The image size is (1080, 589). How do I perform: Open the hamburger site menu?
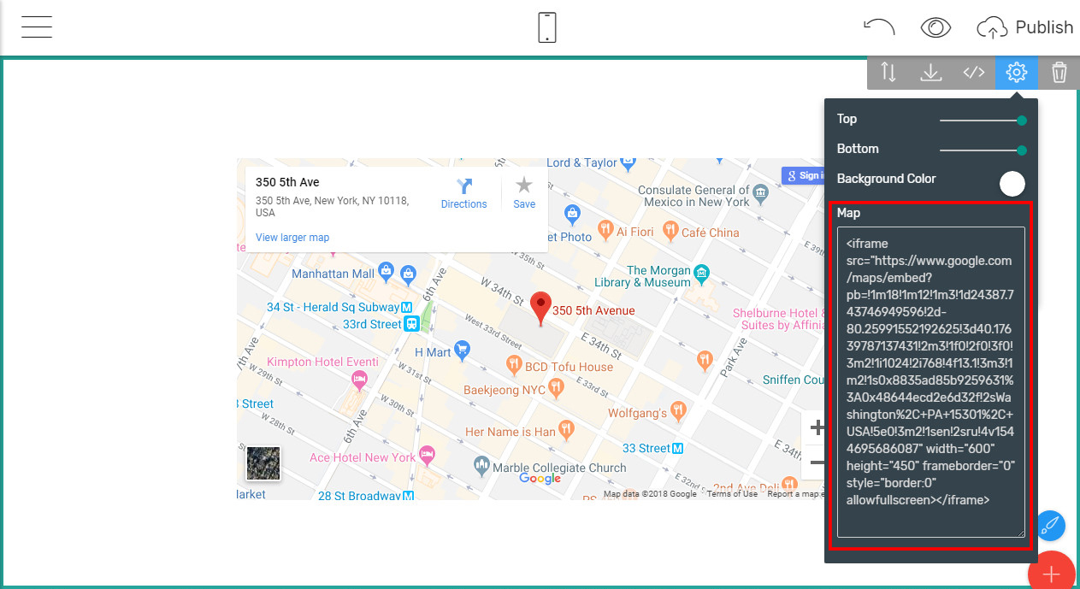(36, 27)
